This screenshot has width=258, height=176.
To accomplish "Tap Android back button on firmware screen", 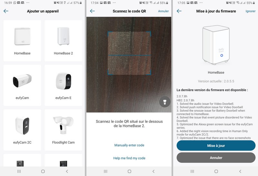I will (x=240, y=171).
